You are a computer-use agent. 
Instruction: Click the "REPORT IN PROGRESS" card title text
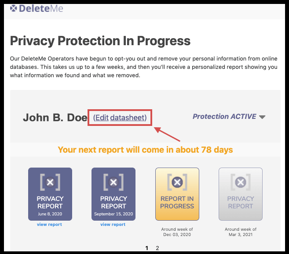[x=177, y=202]
